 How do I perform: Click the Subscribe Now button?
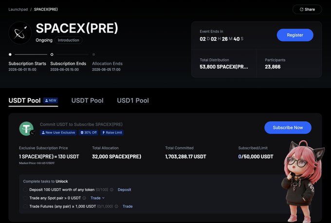pyautogui.click(x=288, y=127)
